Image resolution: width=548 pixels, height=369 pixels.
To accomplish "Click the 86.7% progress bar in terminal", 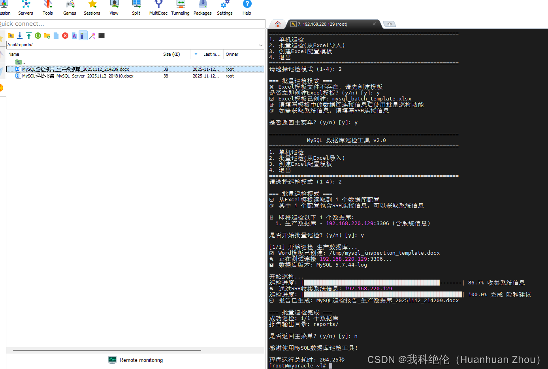I will (382, 283).
